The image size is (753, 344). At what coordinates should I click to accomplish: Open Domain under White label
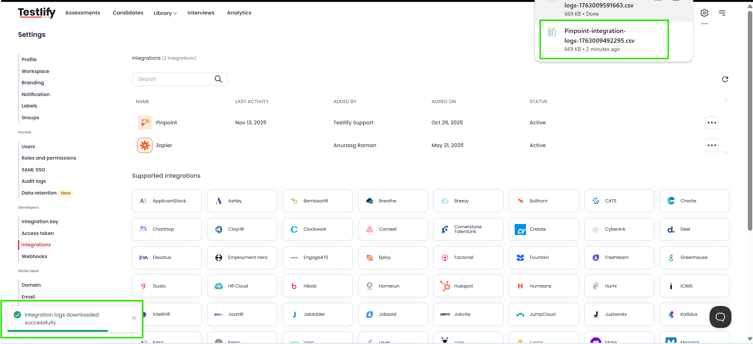(x=31, y=285)
